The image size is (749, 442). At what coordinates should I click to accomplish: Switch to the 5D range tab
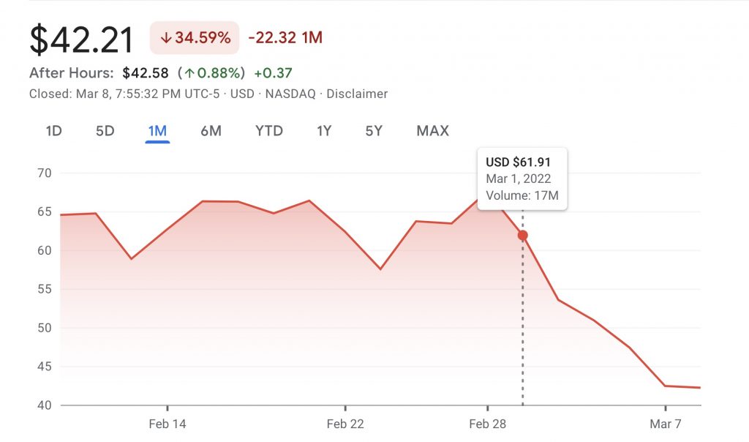pos(105,132)
